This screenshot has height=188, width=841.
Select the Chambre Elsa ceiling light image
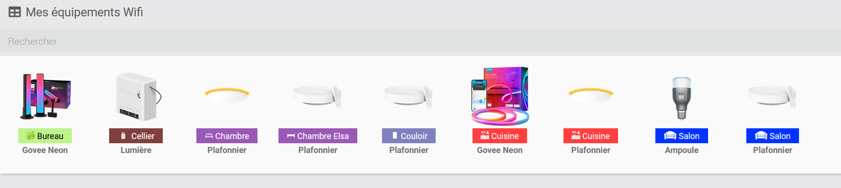click(318, 96)
